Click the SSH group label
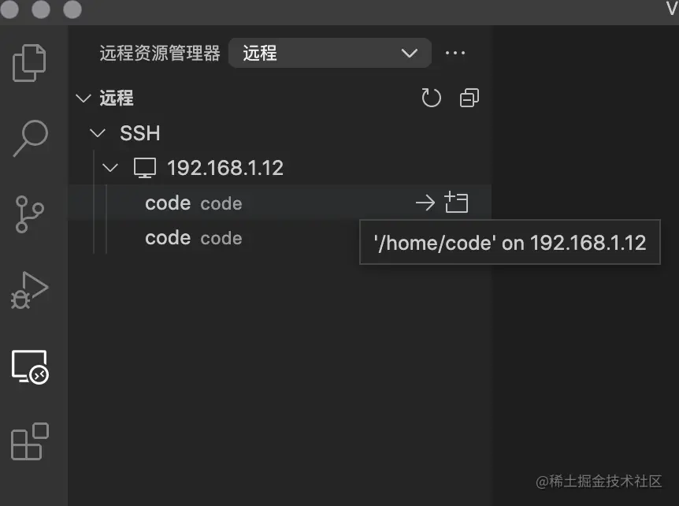Screen dimensions: 679x506 [140, 133]
